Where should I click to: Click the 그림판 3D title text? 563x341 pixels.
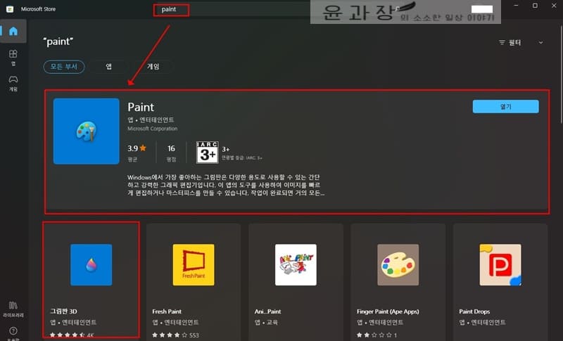coord(63,311)
